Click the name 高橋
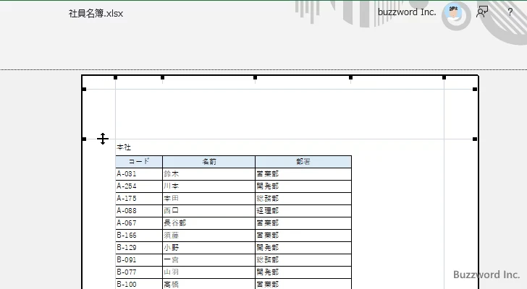The width and height of the screenshot is (527, 289). point(171,285)
